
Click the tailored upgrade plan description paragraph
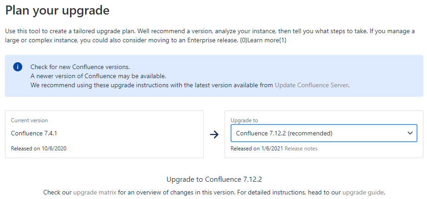click(x=210, y=35)
